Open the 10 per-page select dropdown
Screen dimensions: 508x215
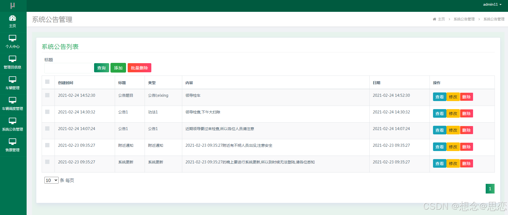point(51,180)
